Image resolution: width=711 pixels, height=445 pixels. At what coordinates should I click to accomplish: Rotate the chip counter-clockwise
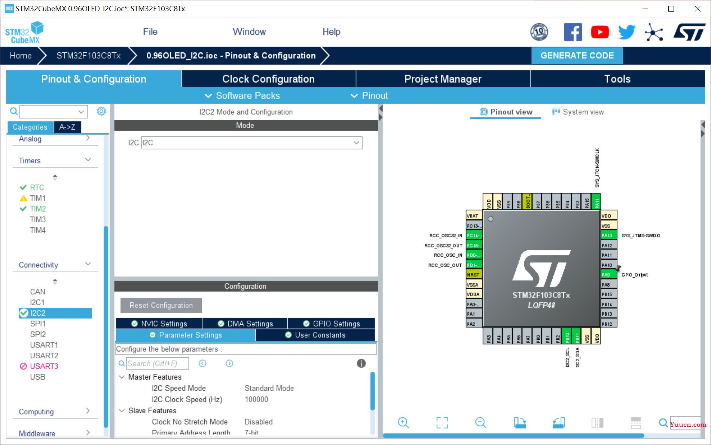pyautogui.click(x=559, y=423)
